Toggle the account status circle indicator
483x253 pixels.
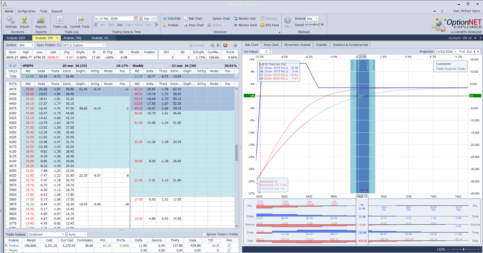click(x=475, y=38)
